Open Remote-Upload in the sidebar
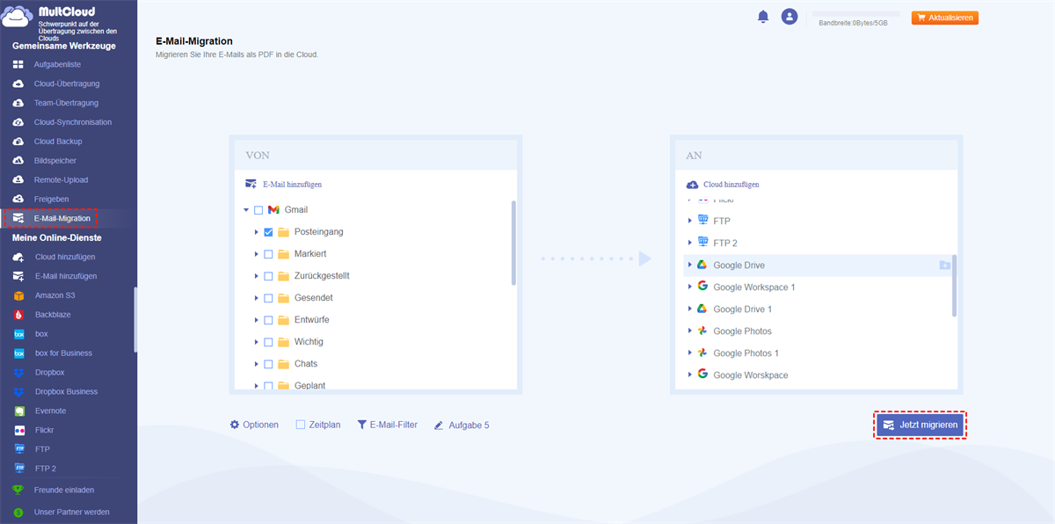 coord(61,180)
